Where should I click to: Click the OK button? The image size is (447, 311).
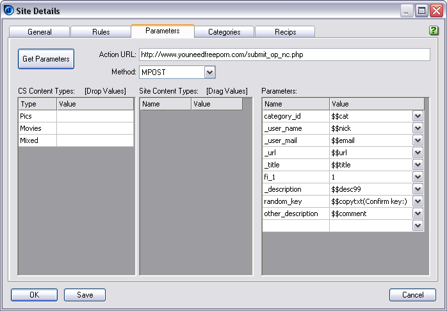(34, 295)
